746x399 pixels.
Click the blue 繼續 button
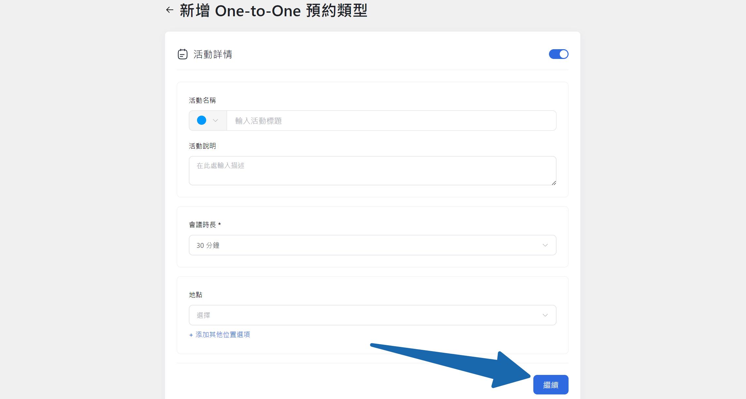[551, 385]
